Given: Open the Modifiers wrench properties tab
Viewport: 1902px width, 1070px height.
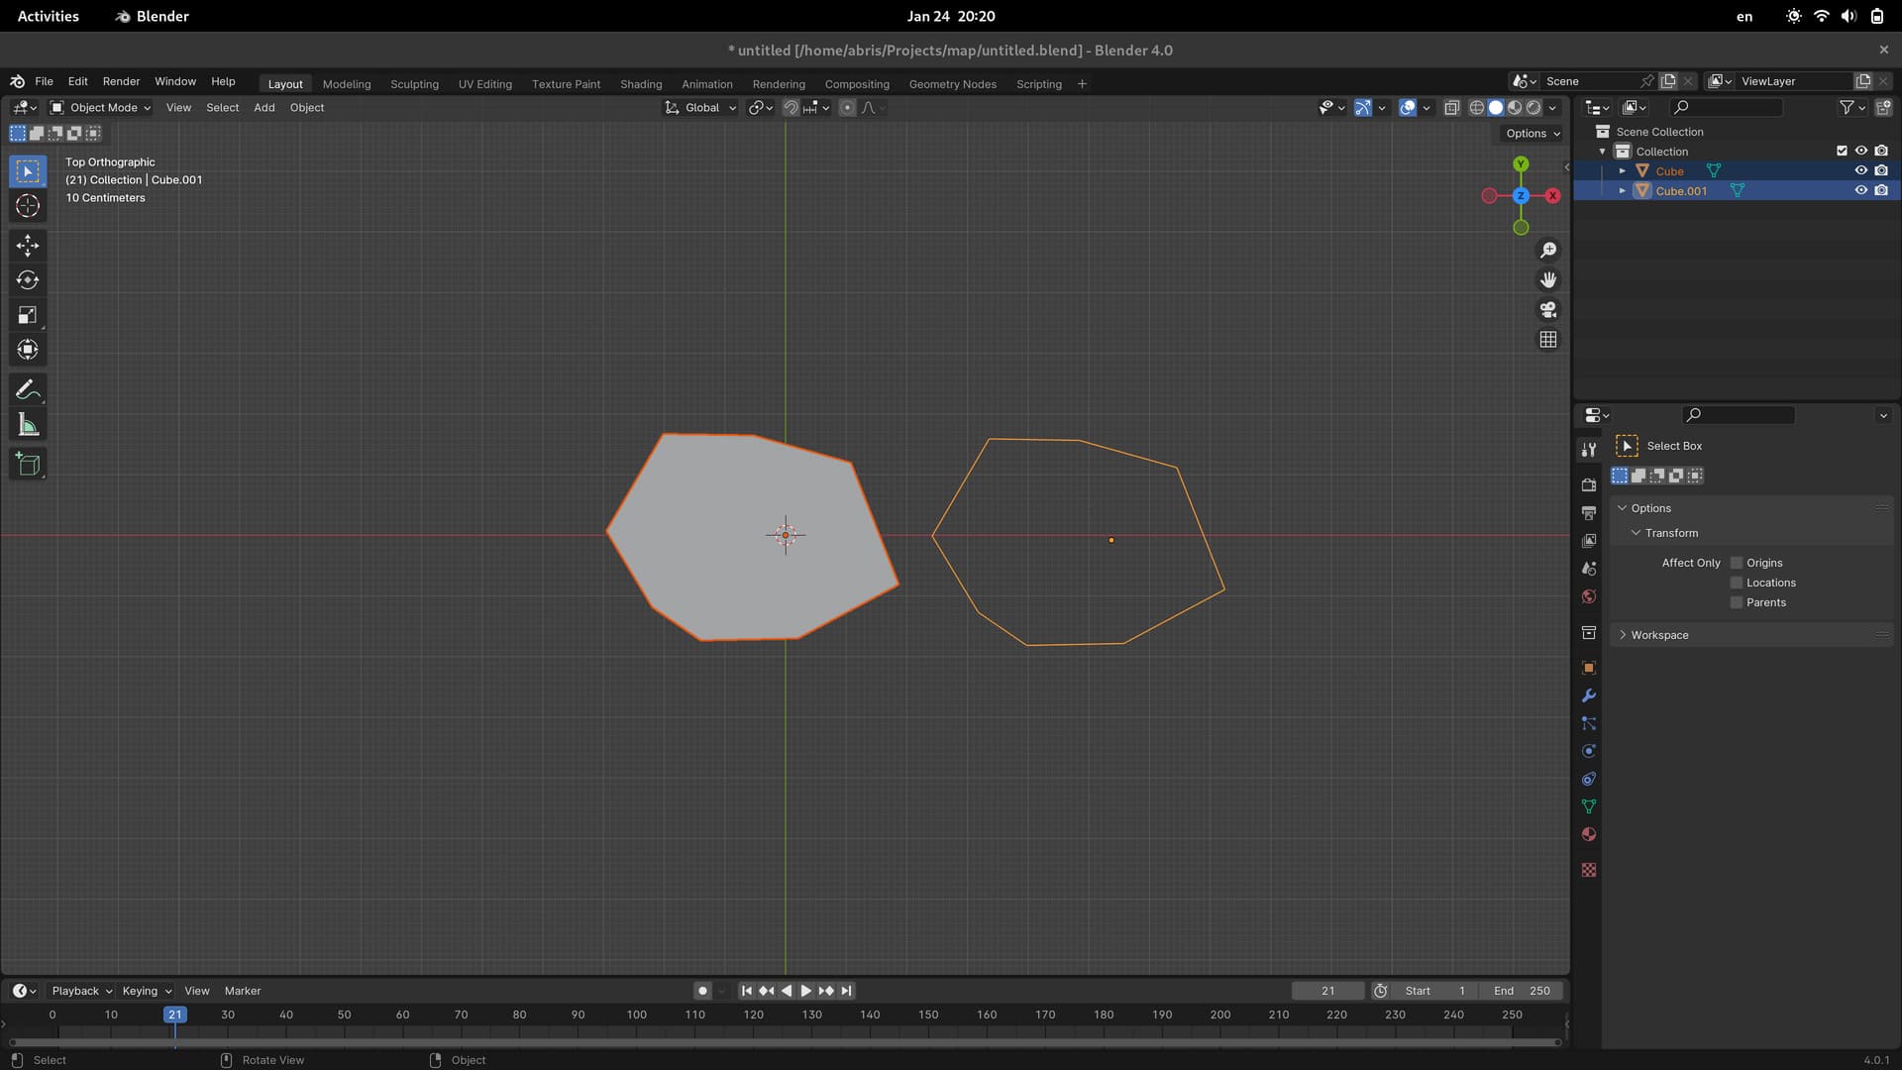Looking at the screenshot, I should [1589, 695].
